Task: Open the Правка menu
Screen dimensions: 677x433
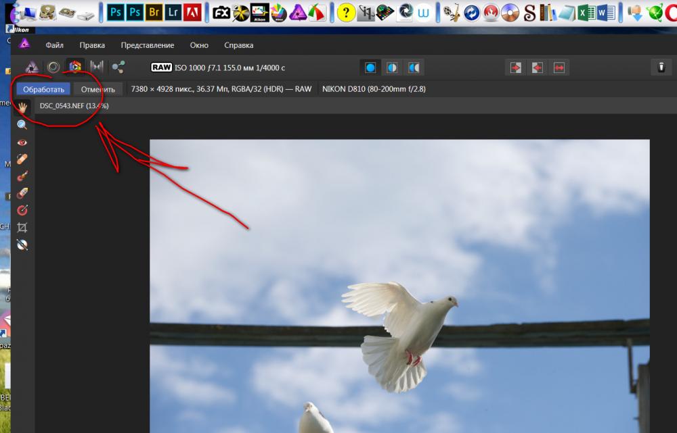Action: [92, 45]
